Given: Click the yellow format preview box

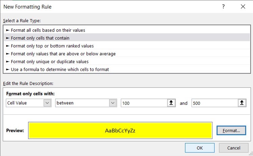Looking at the screenshot, I should 121,130.
